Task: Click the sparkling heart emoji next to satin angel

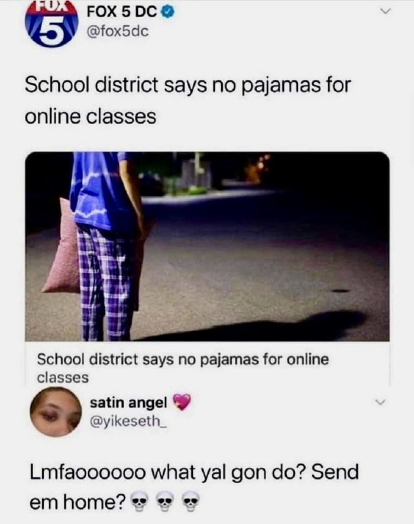Action: pyautogui.click(x=182, y=402)
